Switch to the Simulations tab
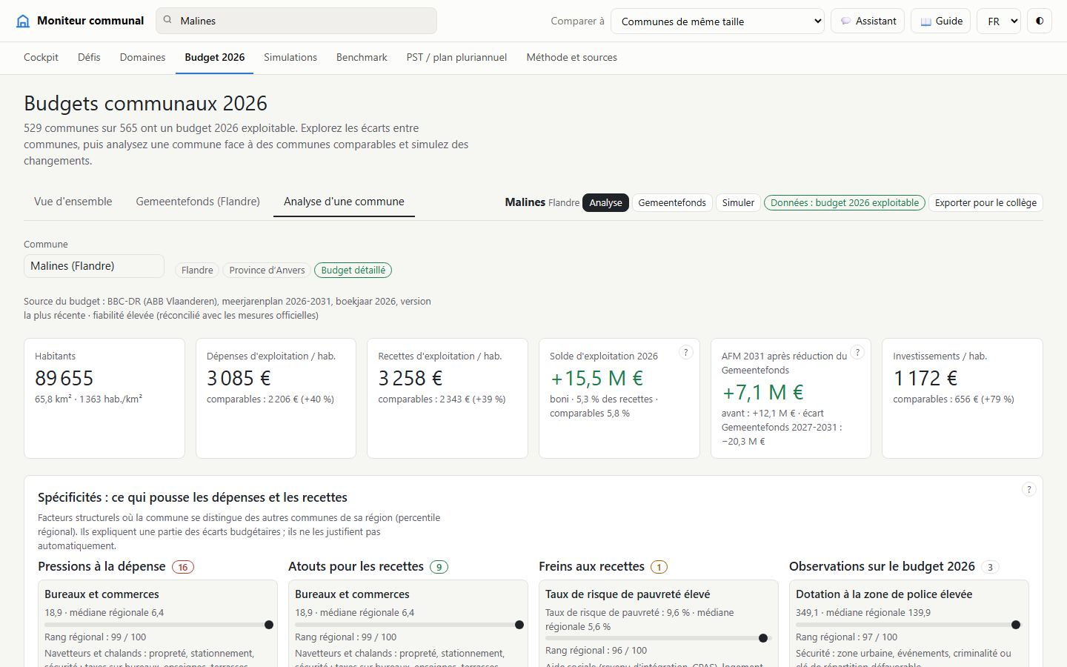The height and width of the screenshot is (667, 1067). click(x=290, y=57)
